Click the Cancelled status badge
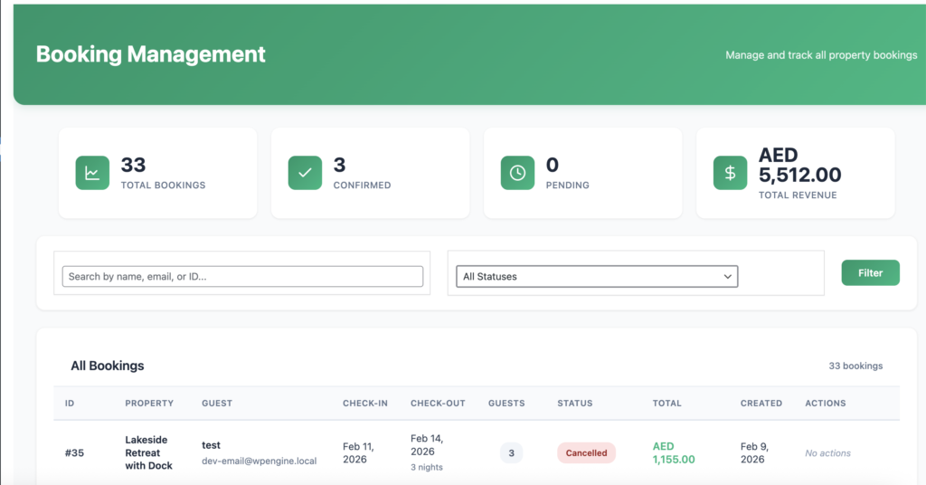This screenshot has width=926, height=485. point(586,453)
